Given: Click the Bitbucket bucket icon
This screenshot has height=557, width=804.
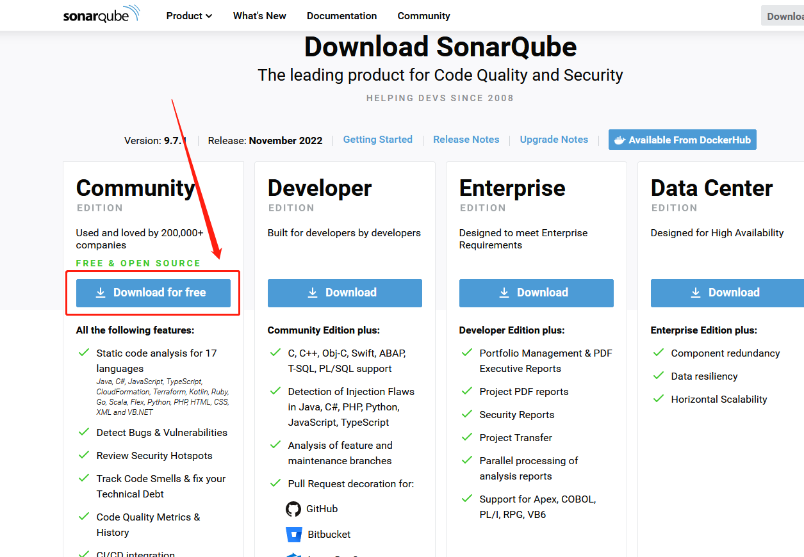Looking at the screenshot, I should point(293,535).
